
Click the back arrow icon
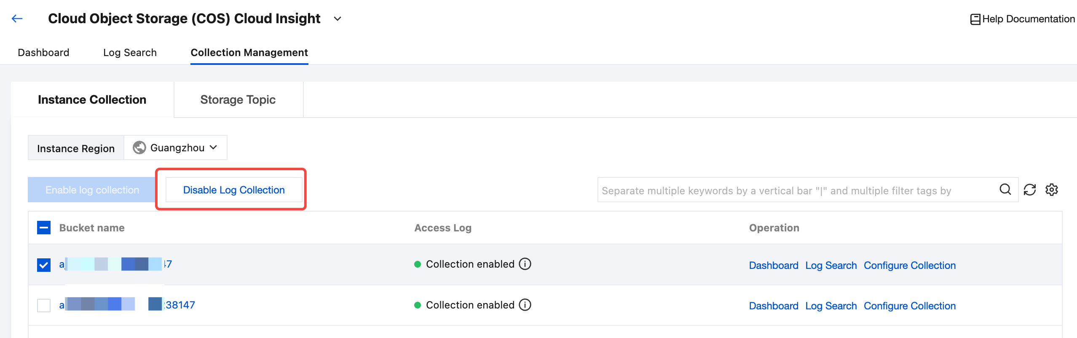pos(17,19)
